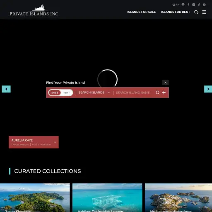The image size is (212, 212).
Task: Open the user account icon
Action: click(x=183, y=5)
